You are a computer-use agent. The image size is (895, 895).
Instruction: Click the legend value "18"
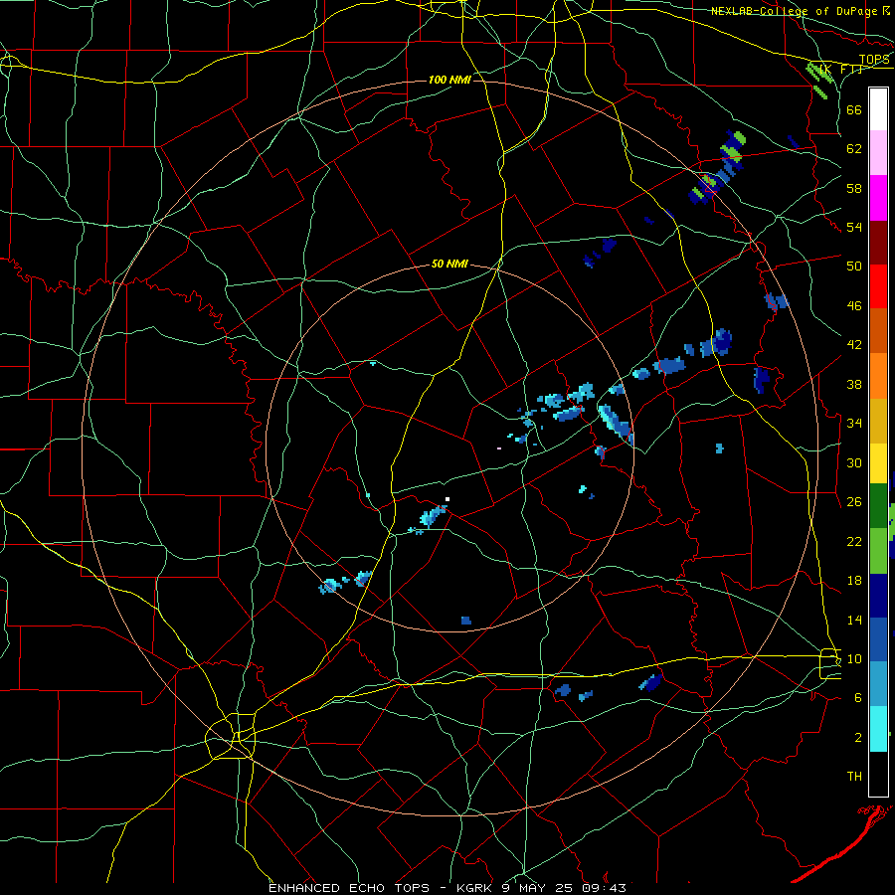point(854,581)
